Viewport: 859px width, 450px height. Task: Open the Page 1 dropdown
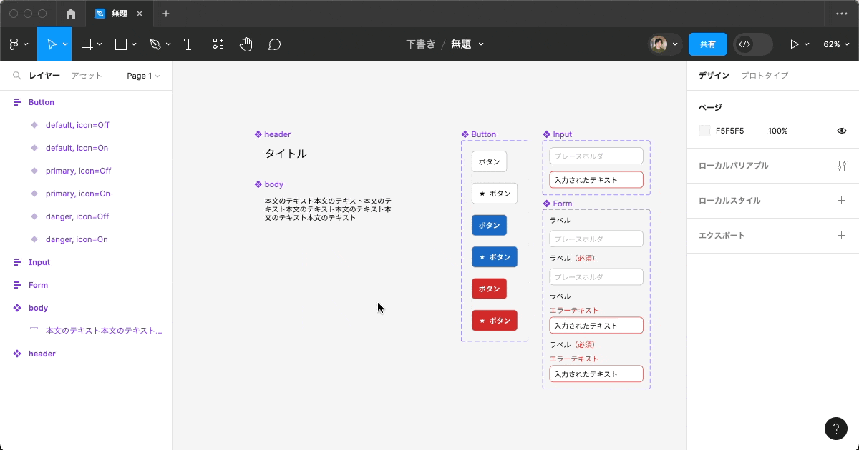[x=143, y=76]
